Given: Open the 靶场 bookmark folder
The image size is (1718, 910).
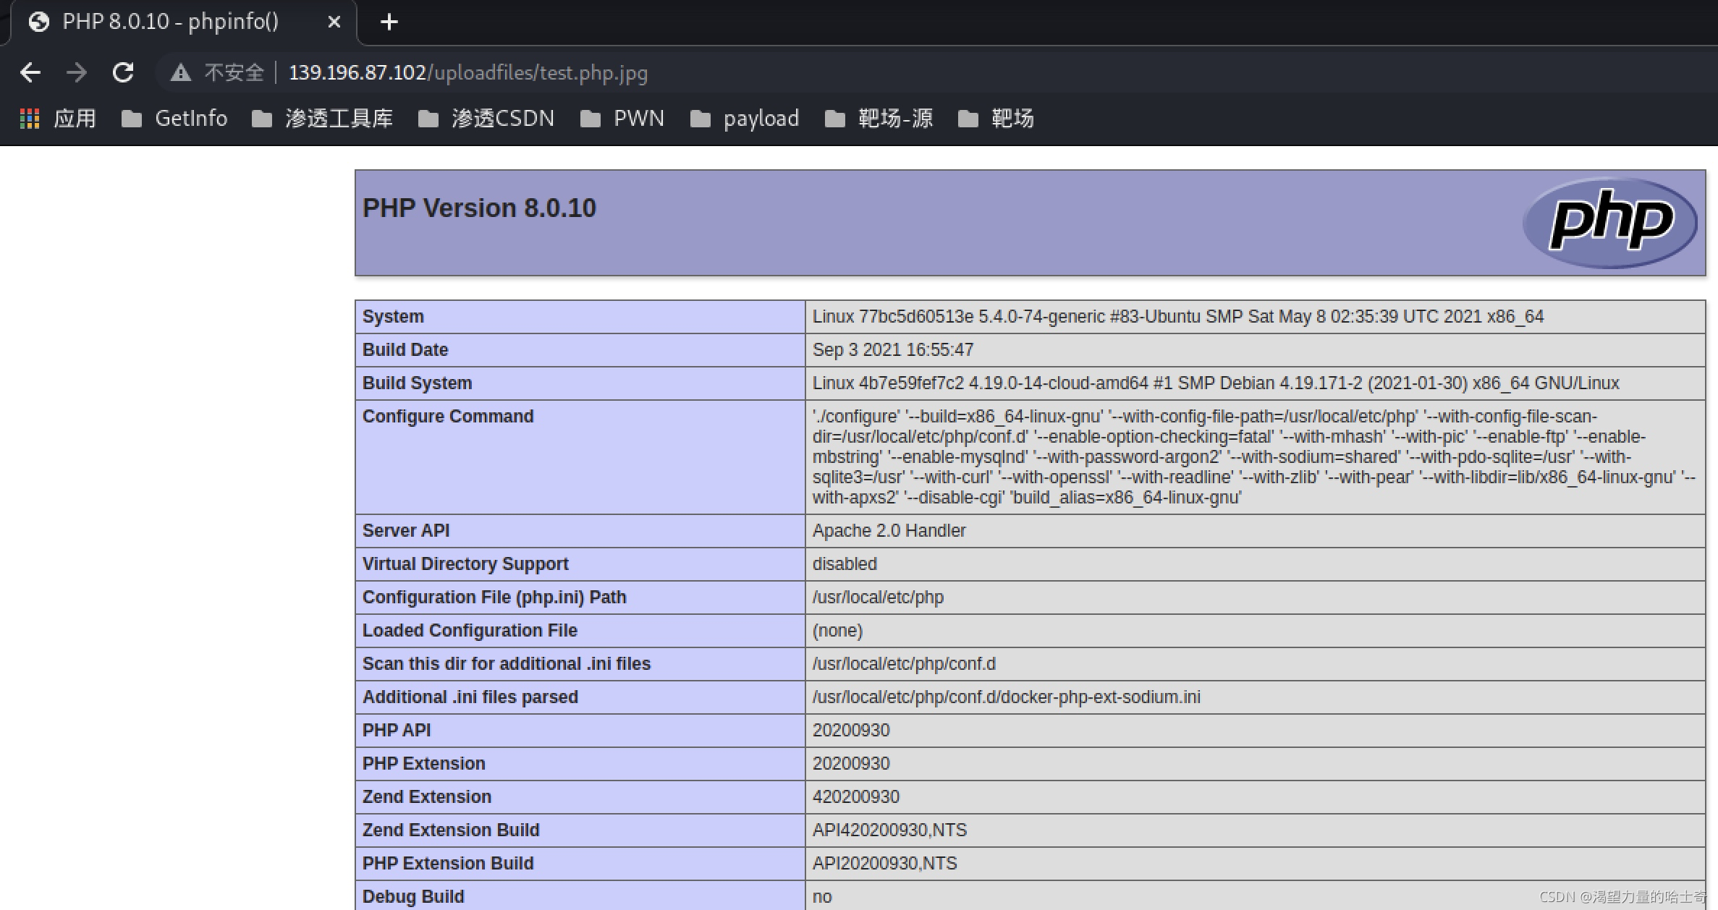Looking at the screenshot, I should click(996, 119).
